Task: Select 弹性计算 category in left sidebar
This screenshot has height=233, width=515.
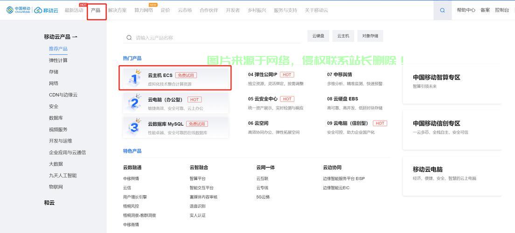Action: (x=58, y=61)
